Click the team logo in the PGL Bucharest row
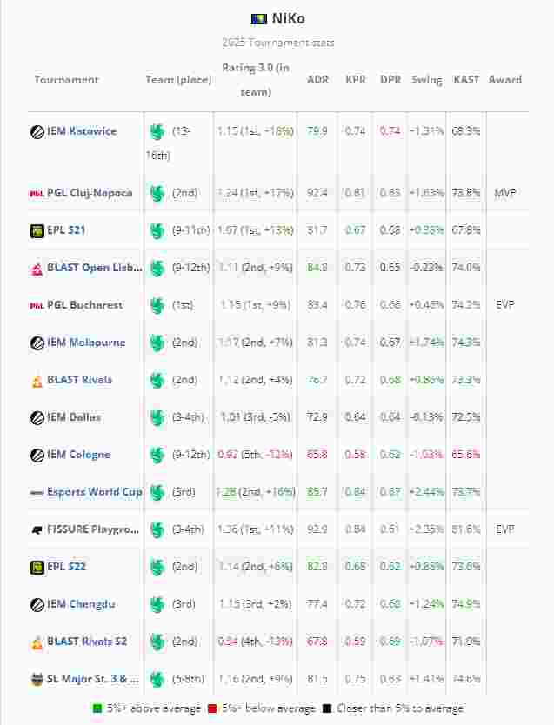 (157, 305)
